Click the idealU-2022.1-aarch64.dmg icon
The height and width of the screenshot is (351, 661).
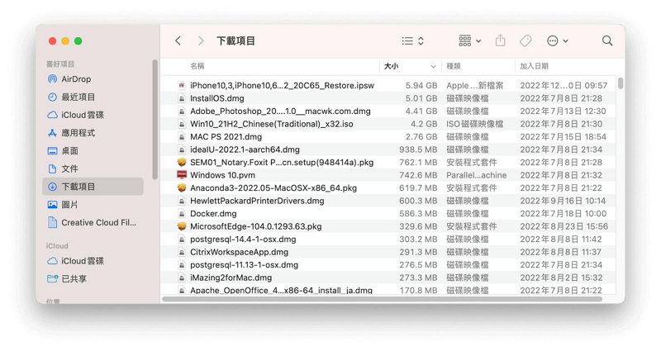pyautogui.click(x=181, y=149)
